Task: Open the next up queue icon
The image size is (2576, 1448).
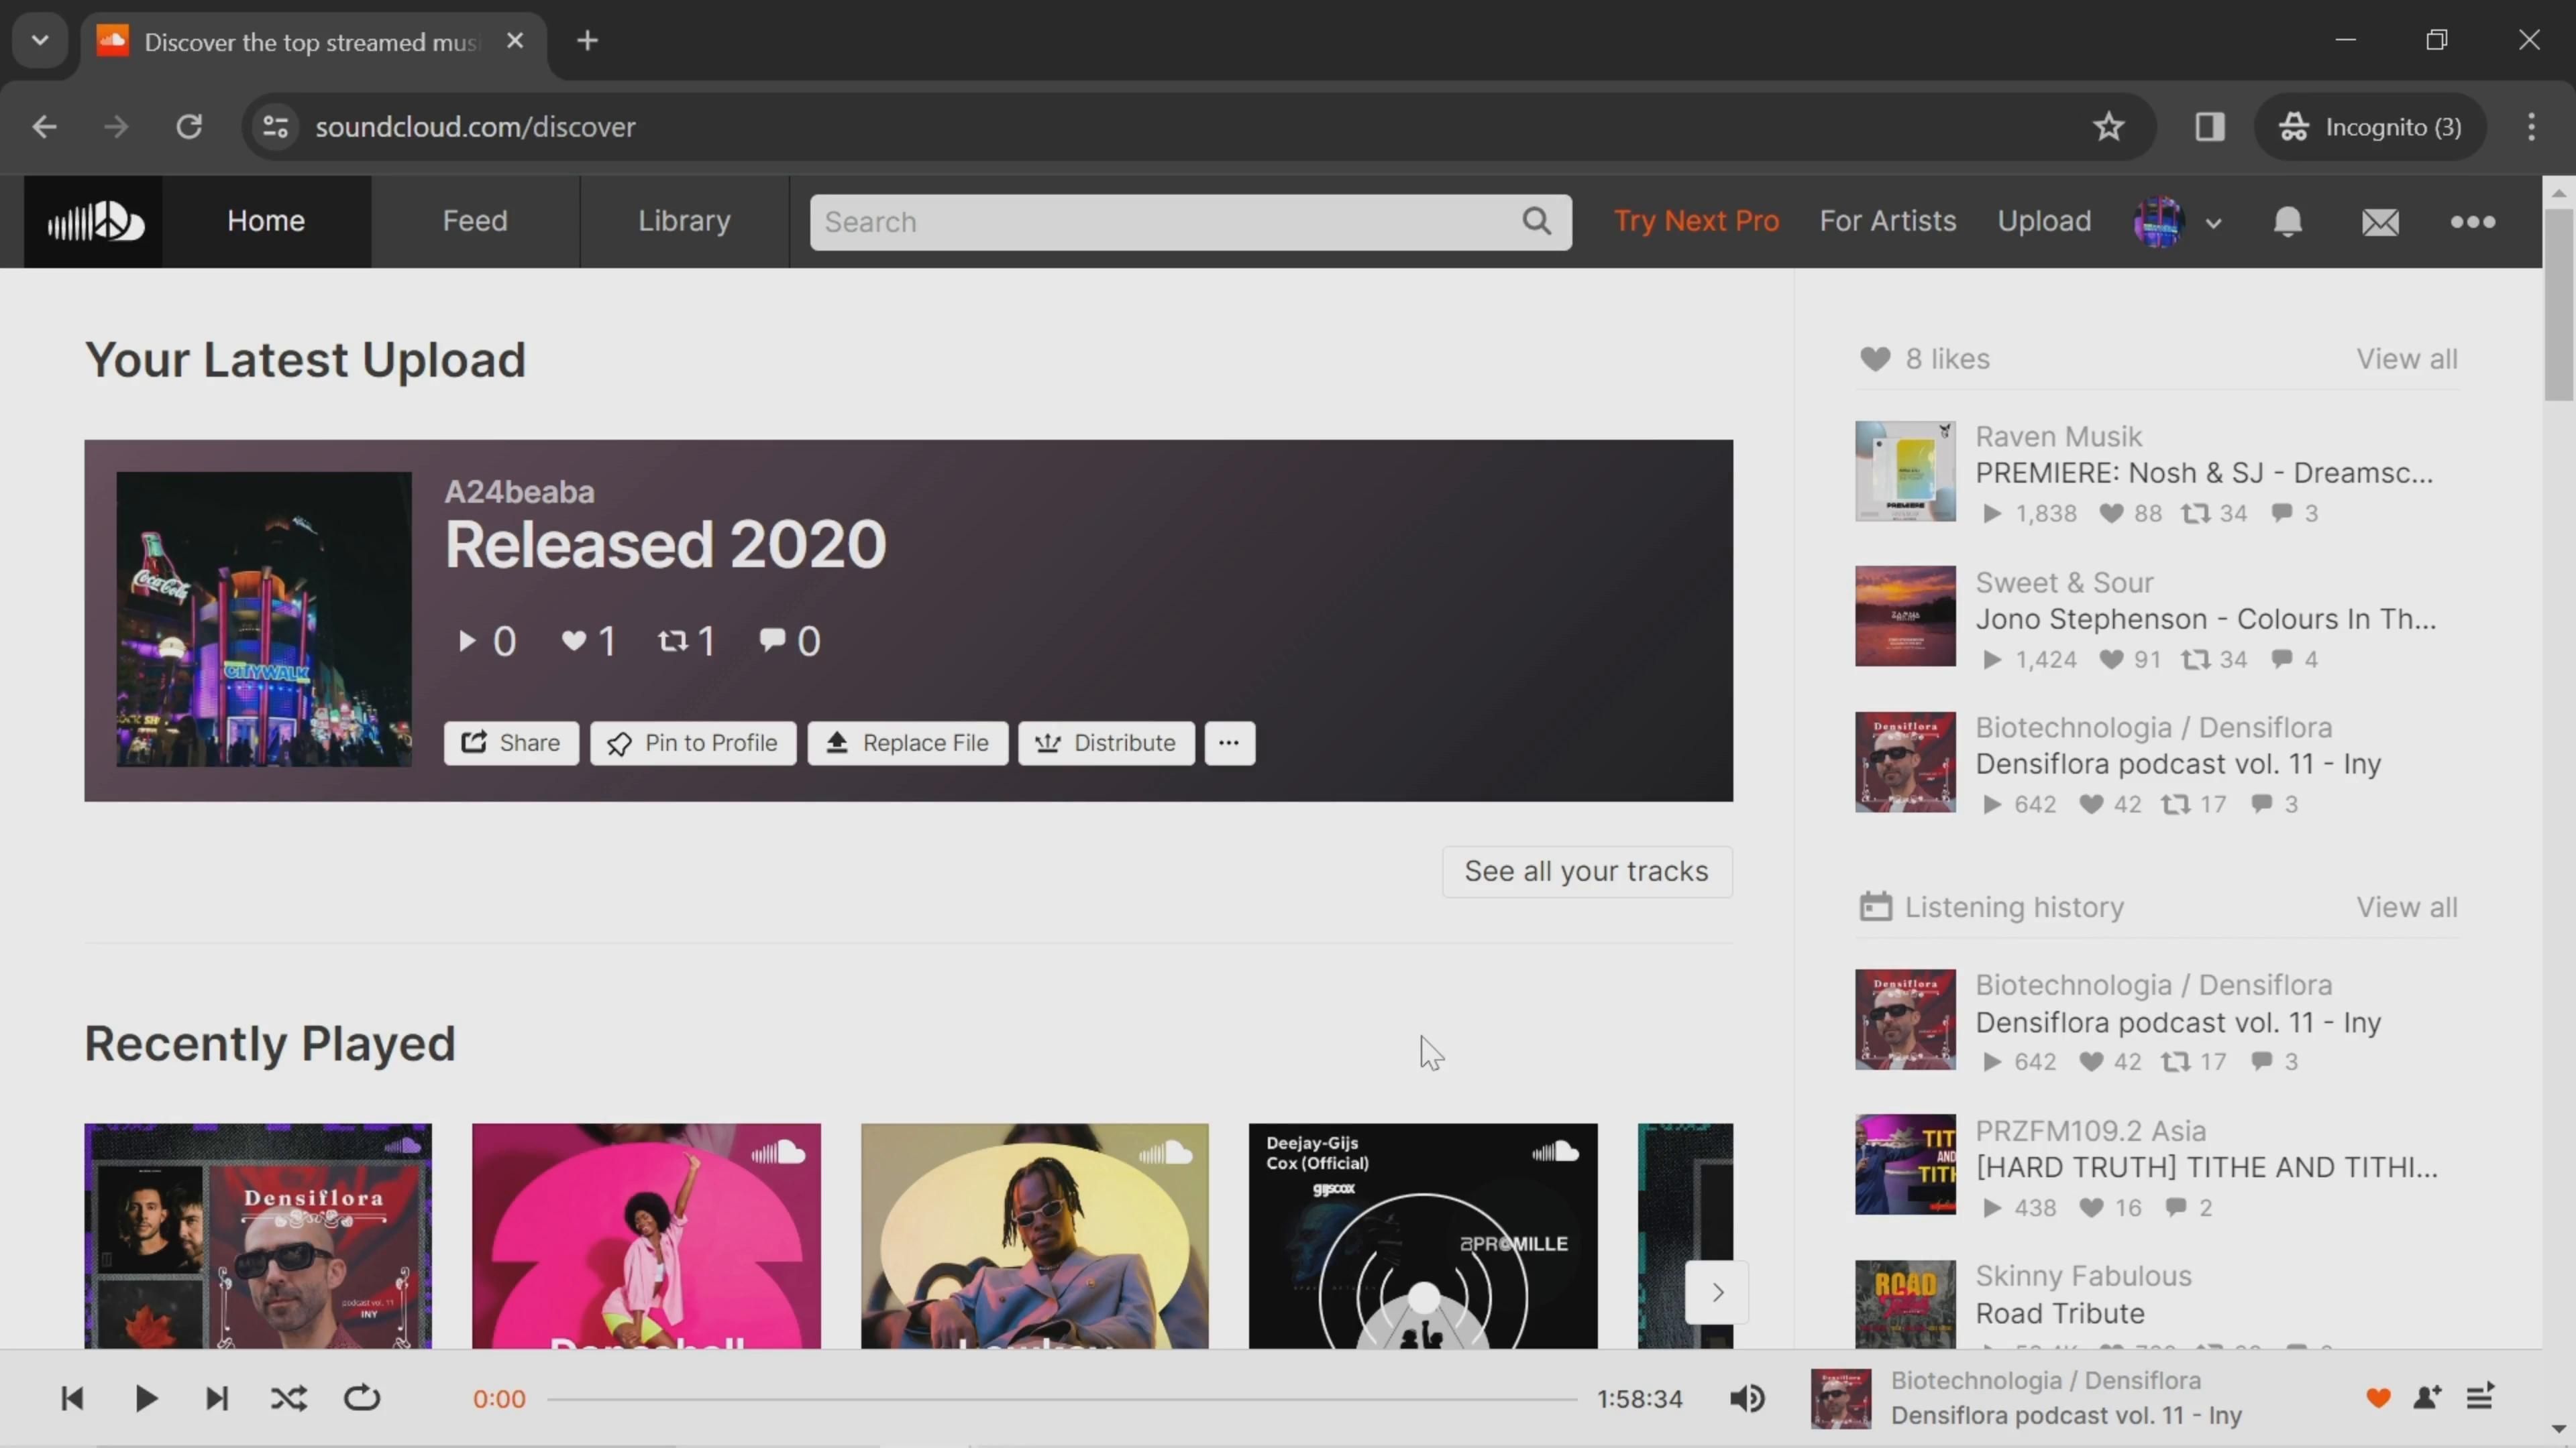Action: coord(2480,1397)
